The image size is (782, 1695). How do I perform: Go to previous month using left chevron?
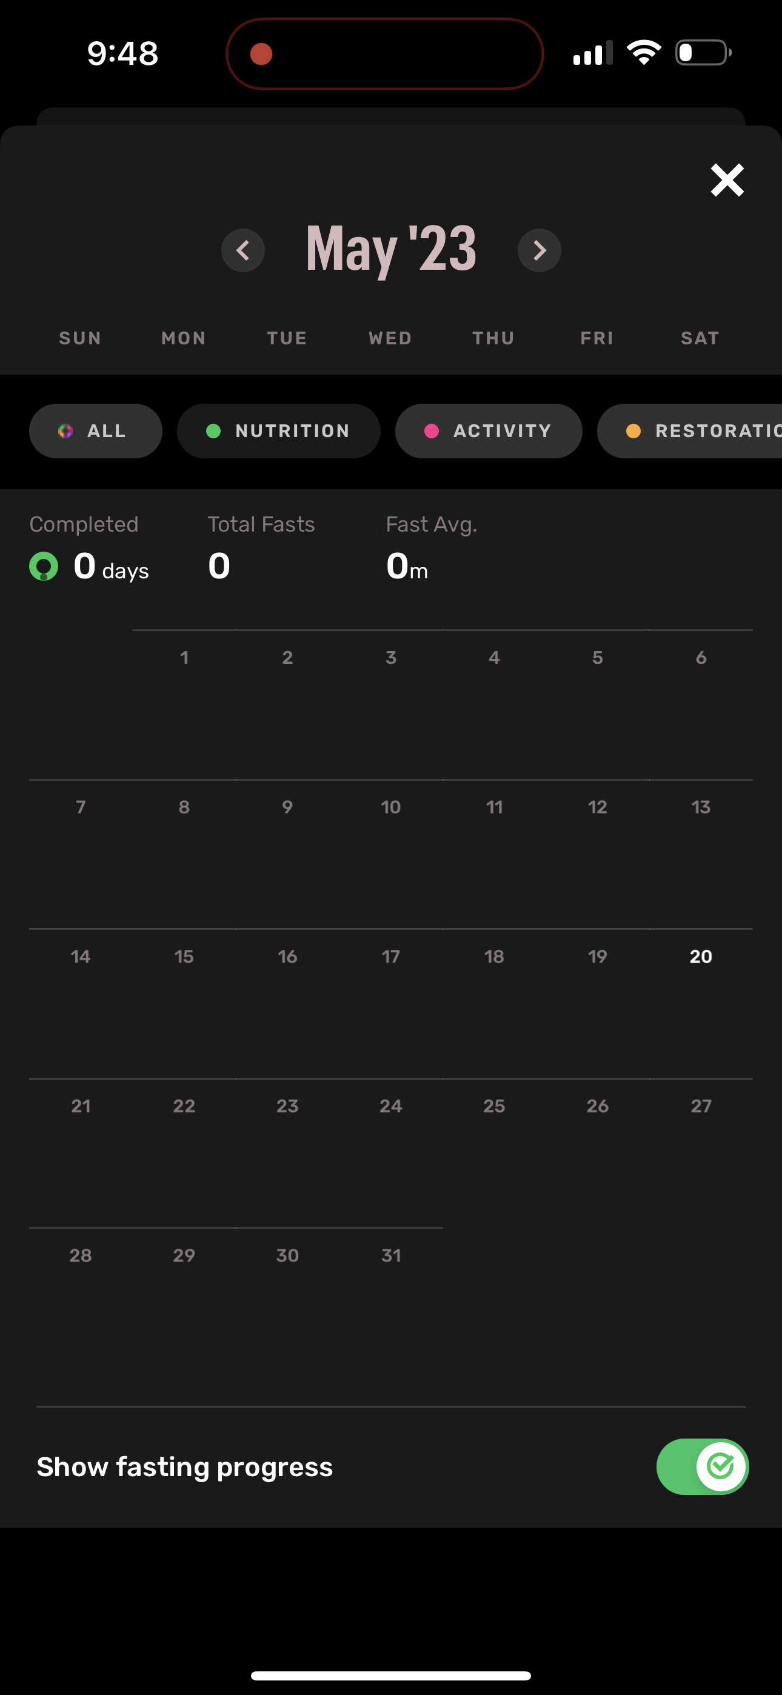pos(243,251)
